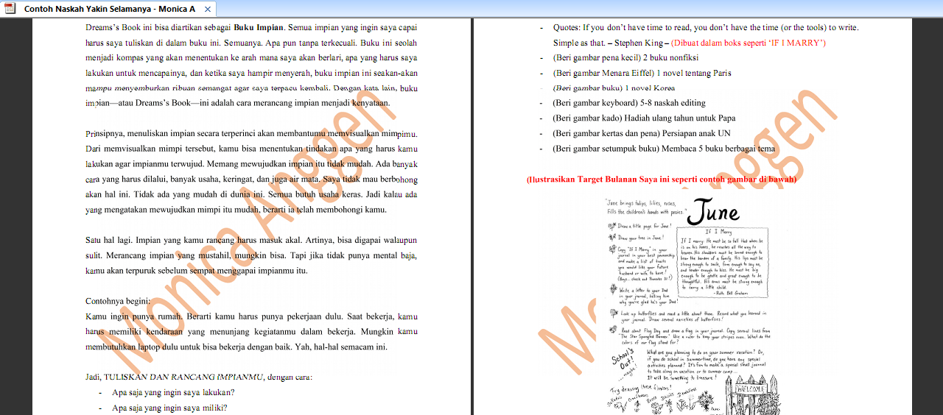Close the Contoh Naskah Yakin Selamanya tab
Image resolution: width=943 pixels, height=415 pixels.
[x=208, y=10]
